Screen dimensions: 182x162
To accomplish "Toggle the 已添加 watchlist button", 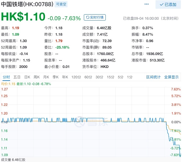I will (168, 4).
